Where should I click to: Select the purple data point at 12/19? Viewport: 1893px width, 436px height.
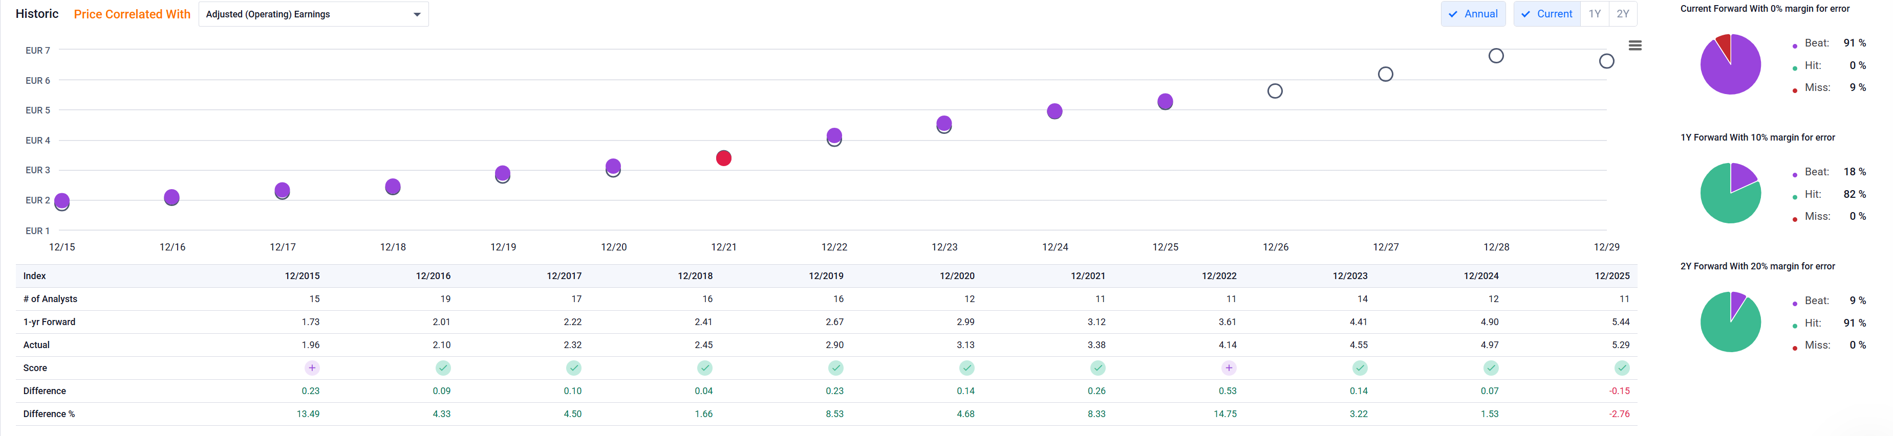[x=503, y=173]
